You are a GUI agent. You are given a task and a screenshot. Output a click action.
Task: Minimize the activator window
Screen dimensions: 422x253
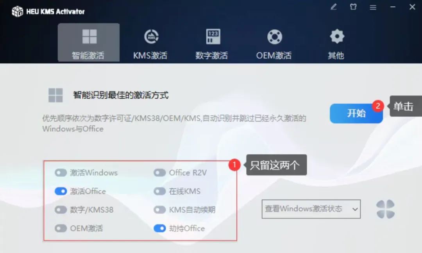click(393, 7)
